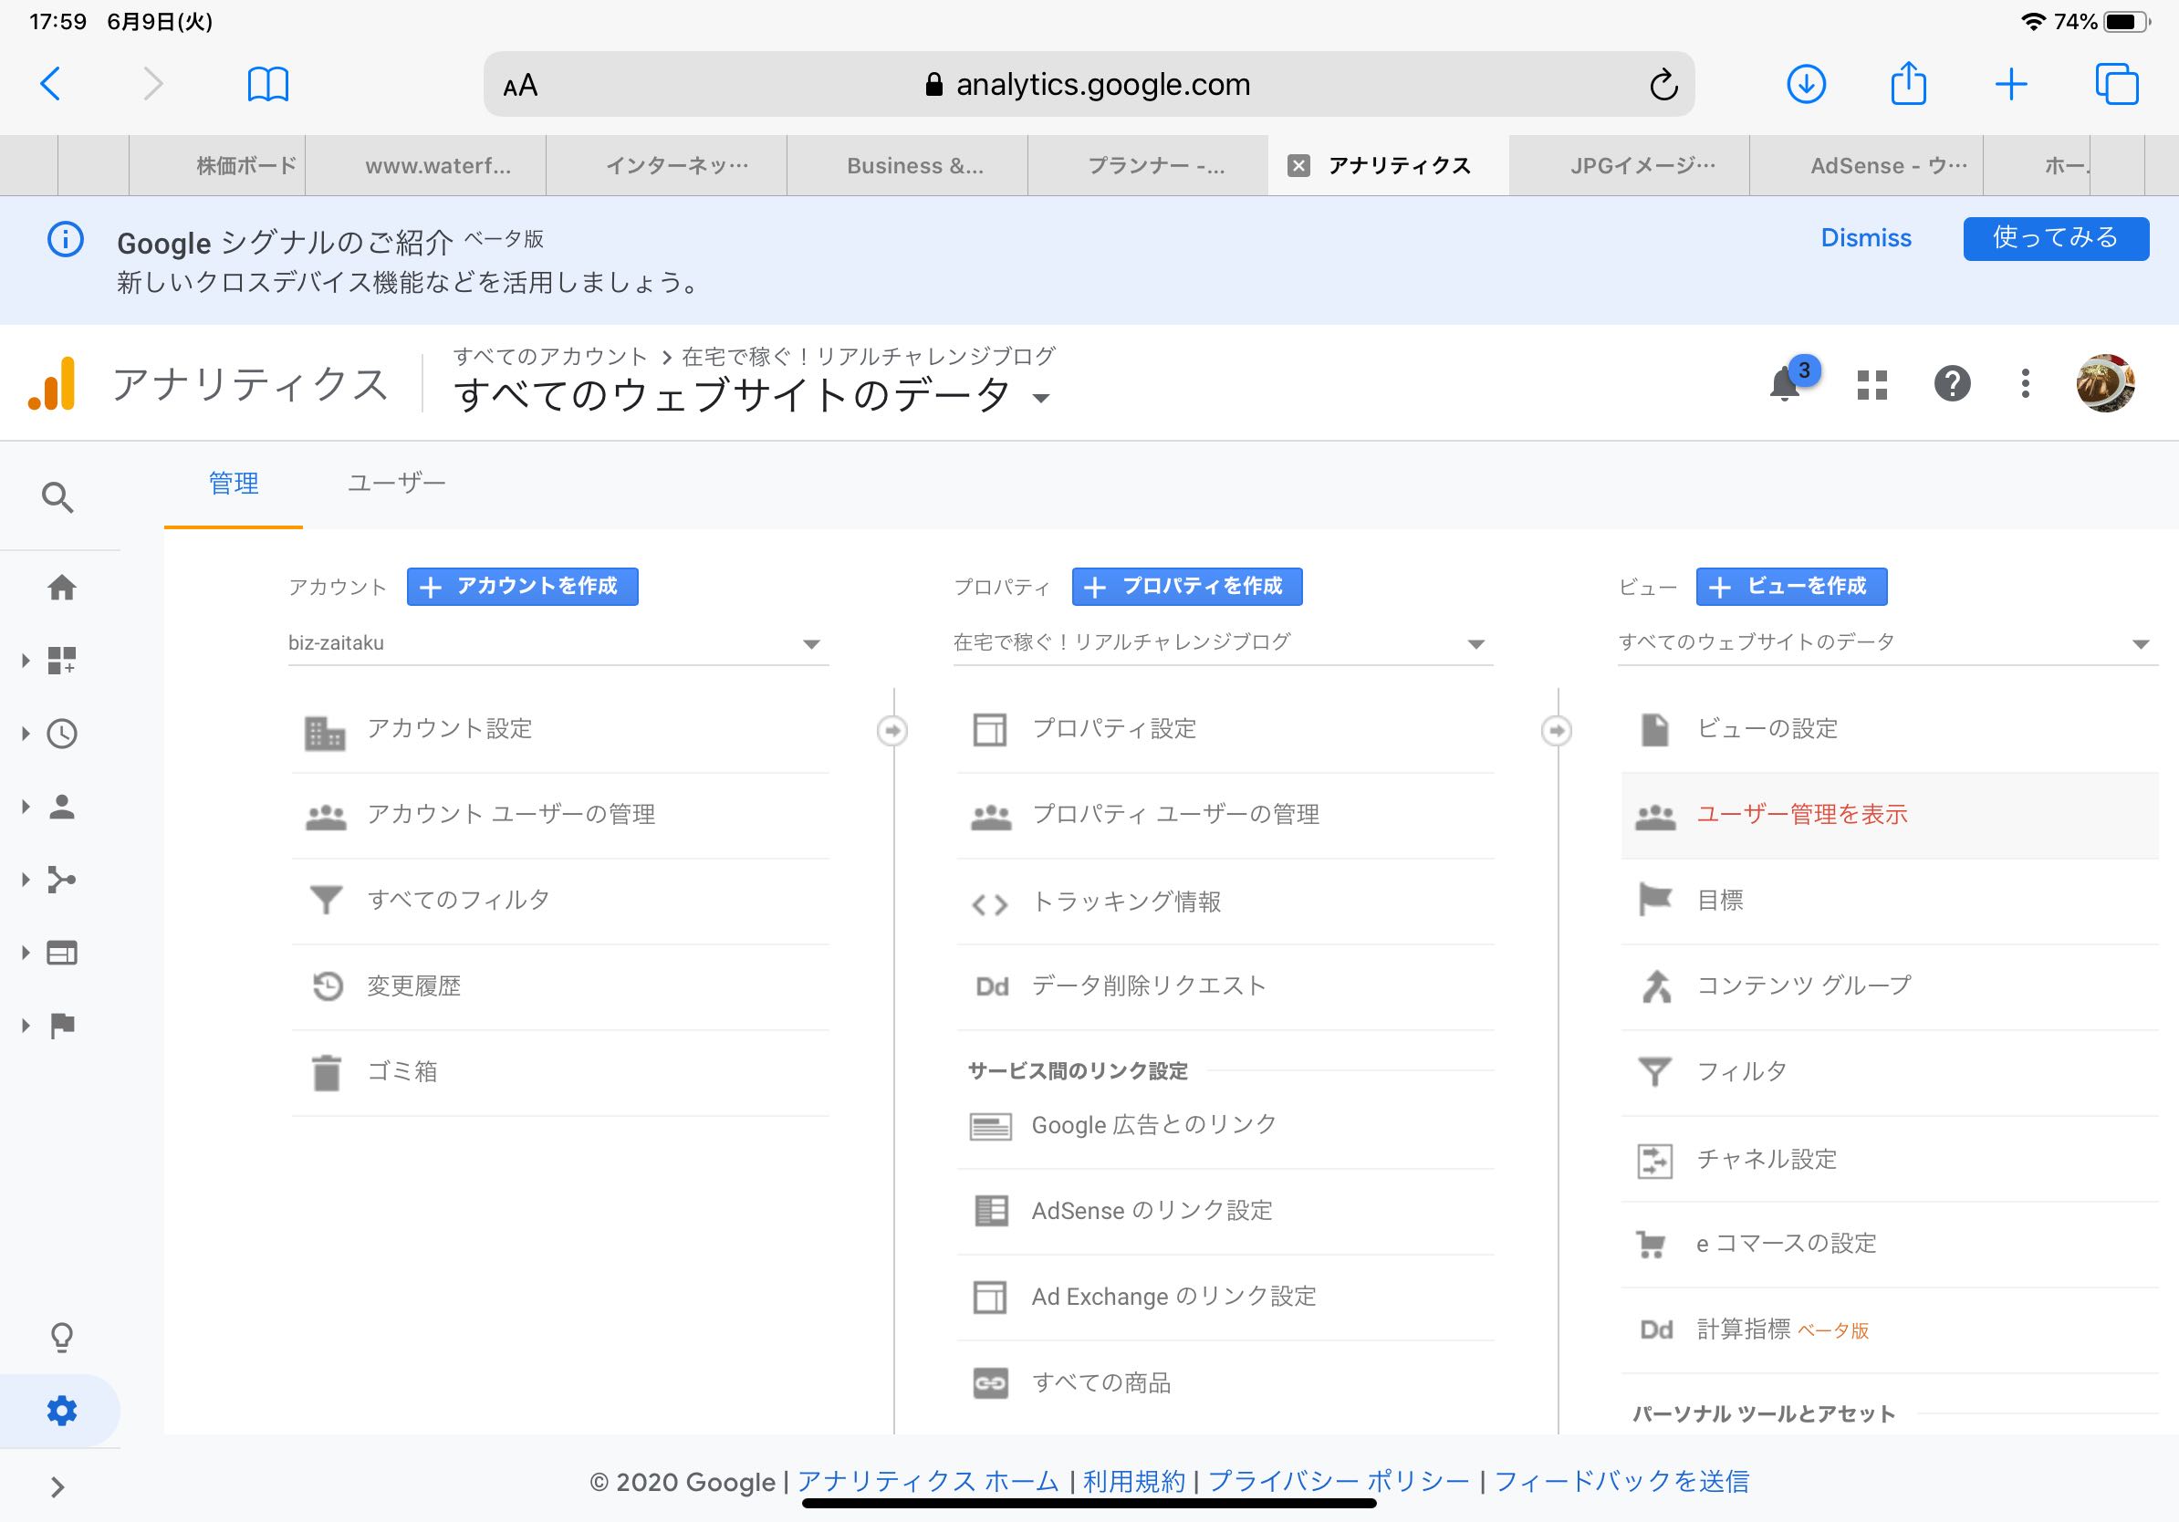Screen dimensions: 2179x1522
Task: Open Safari downloads icon
Action: coord(1806,84)
